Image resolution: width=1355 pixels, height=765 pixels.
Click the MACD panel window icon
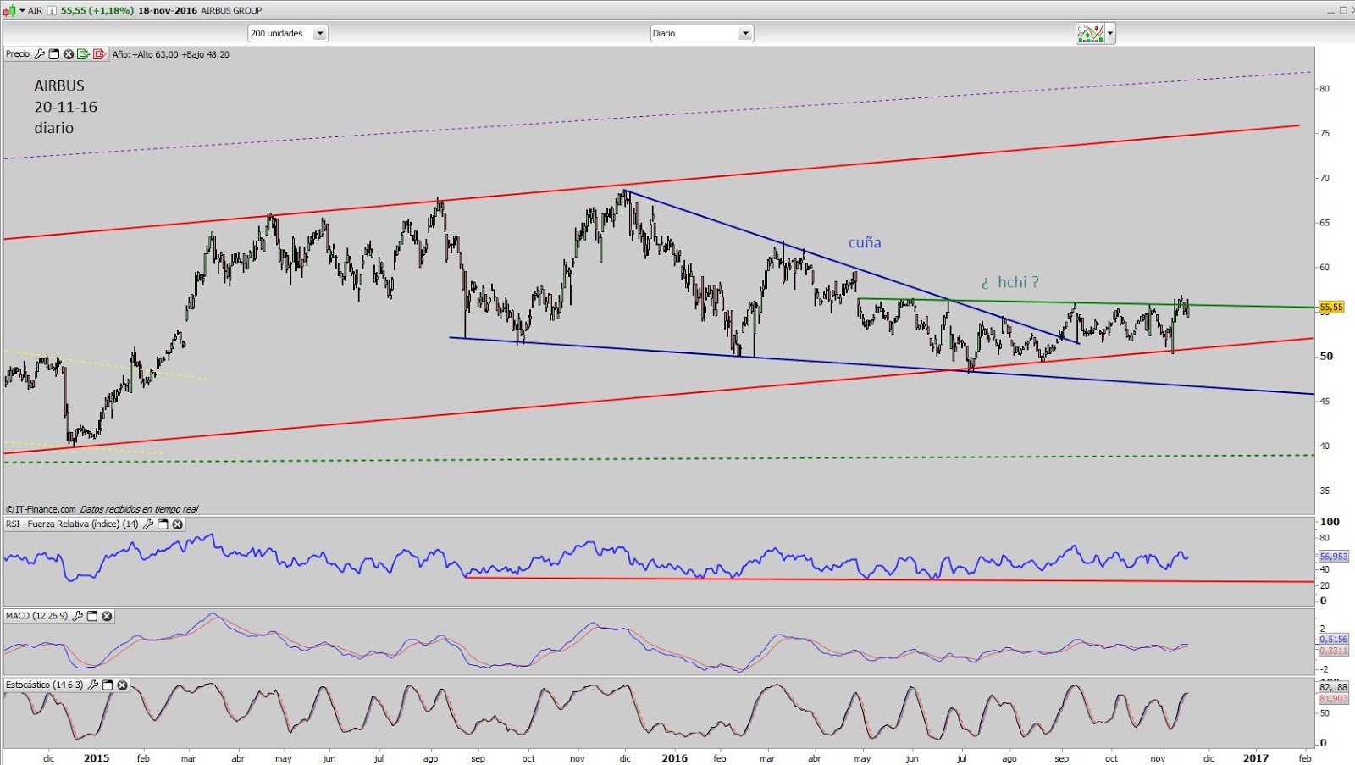click(x=92, y=616)
